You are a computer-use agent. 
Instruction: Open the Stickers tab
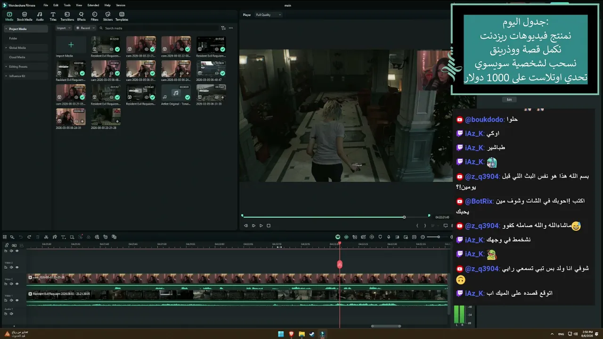(108, 16)
